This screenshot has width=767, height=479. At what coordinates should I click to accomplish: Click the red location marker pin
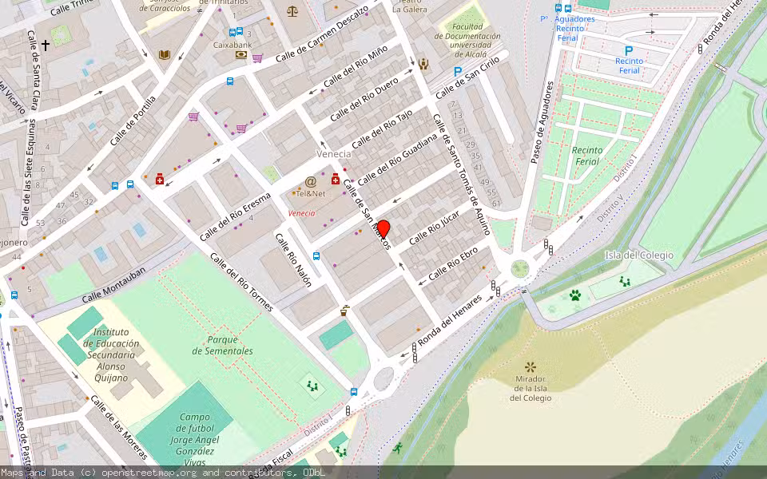[x=383, y=229]
